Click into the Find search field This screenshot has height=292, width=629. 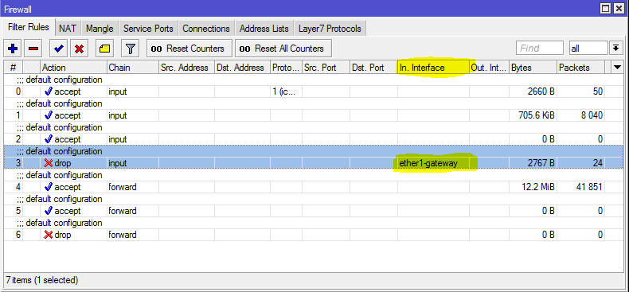(x=540, y=48)
